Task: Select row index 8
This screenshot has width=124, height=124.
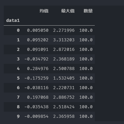Action: (x=18, y=107)
